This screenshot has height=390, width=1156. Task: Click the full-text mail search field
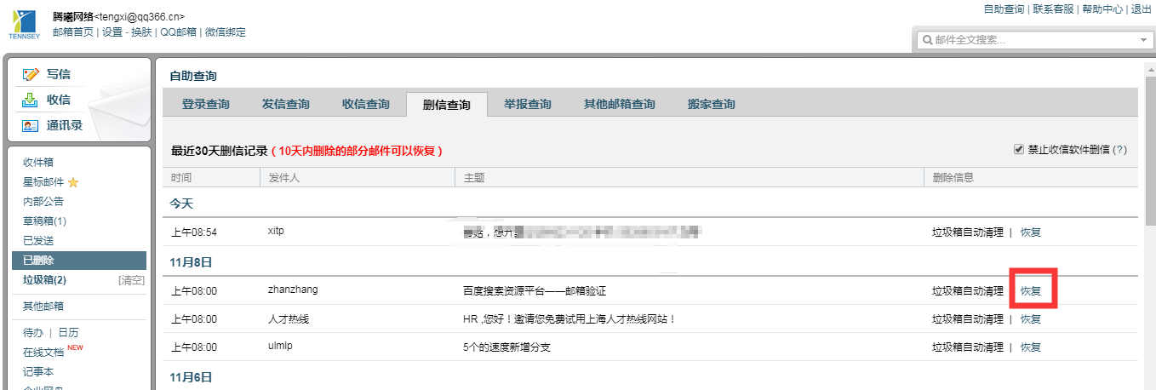point(1030,40)
